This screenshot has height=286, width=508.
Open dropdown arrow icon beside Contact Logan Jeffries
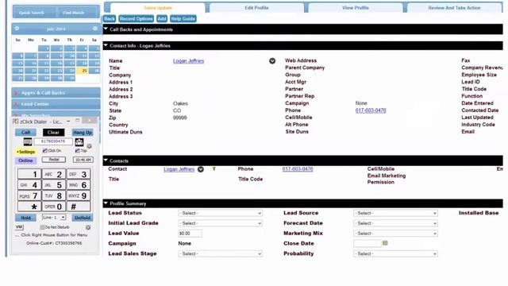click(x=201, y=169)
